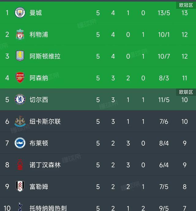Open team name 纽卡斯尔联
Viewport: 196px width, 211px height.
45,121
